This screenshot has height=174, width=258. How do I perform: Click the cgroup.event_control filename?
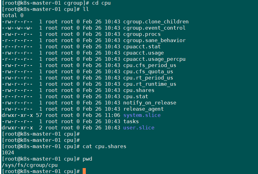click(154, 28)
